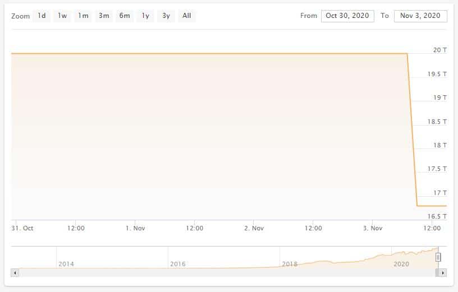This screenshot has width=458, height=292.
Task: Click the '17.5 T' axis label
Action: click(437, 169)
